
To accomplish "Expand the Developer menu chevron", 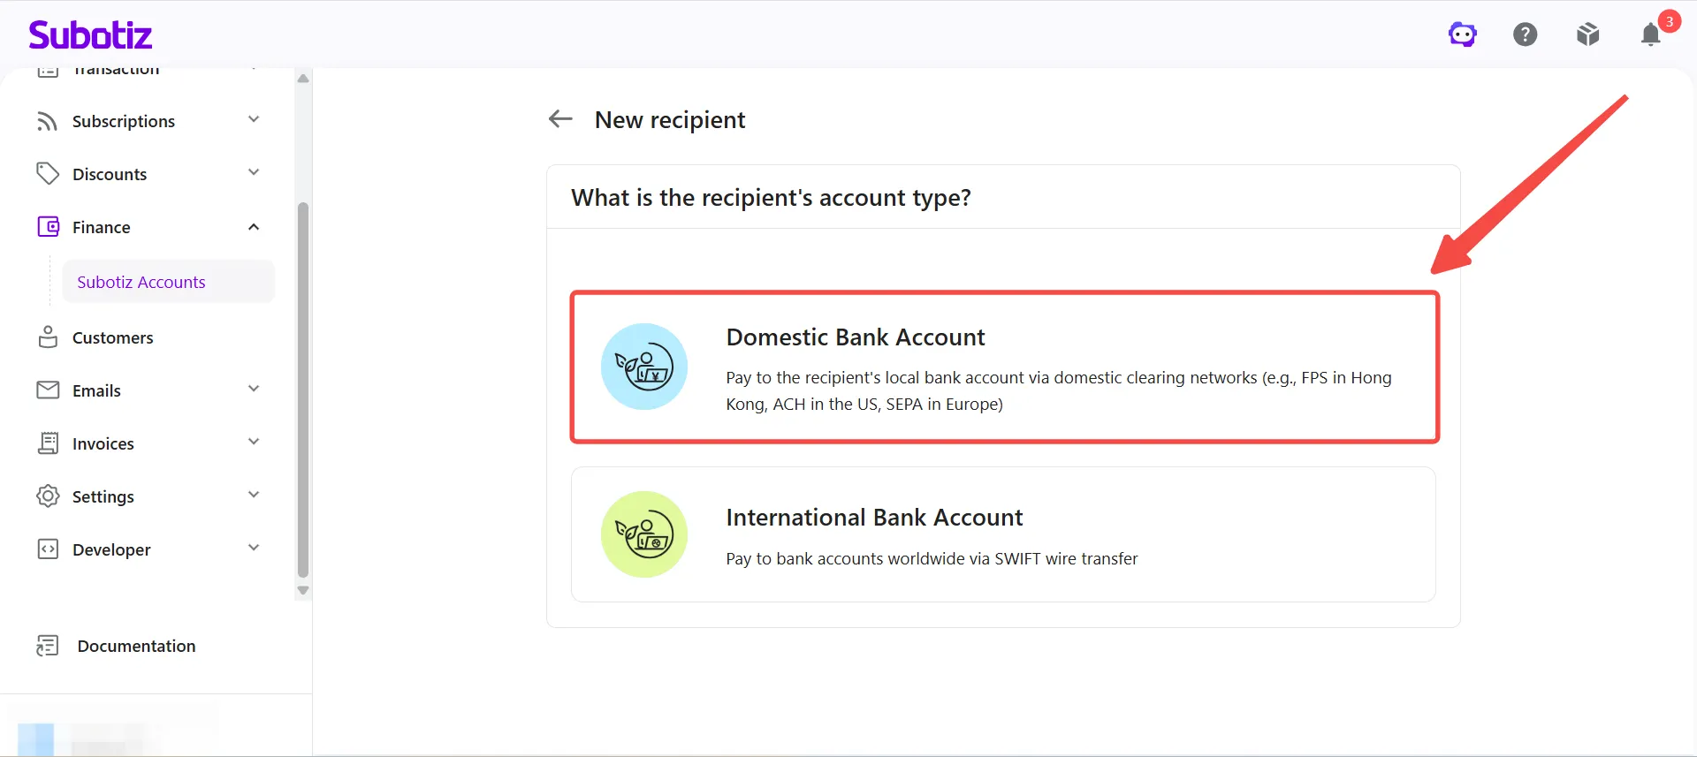I will [254, 548].
